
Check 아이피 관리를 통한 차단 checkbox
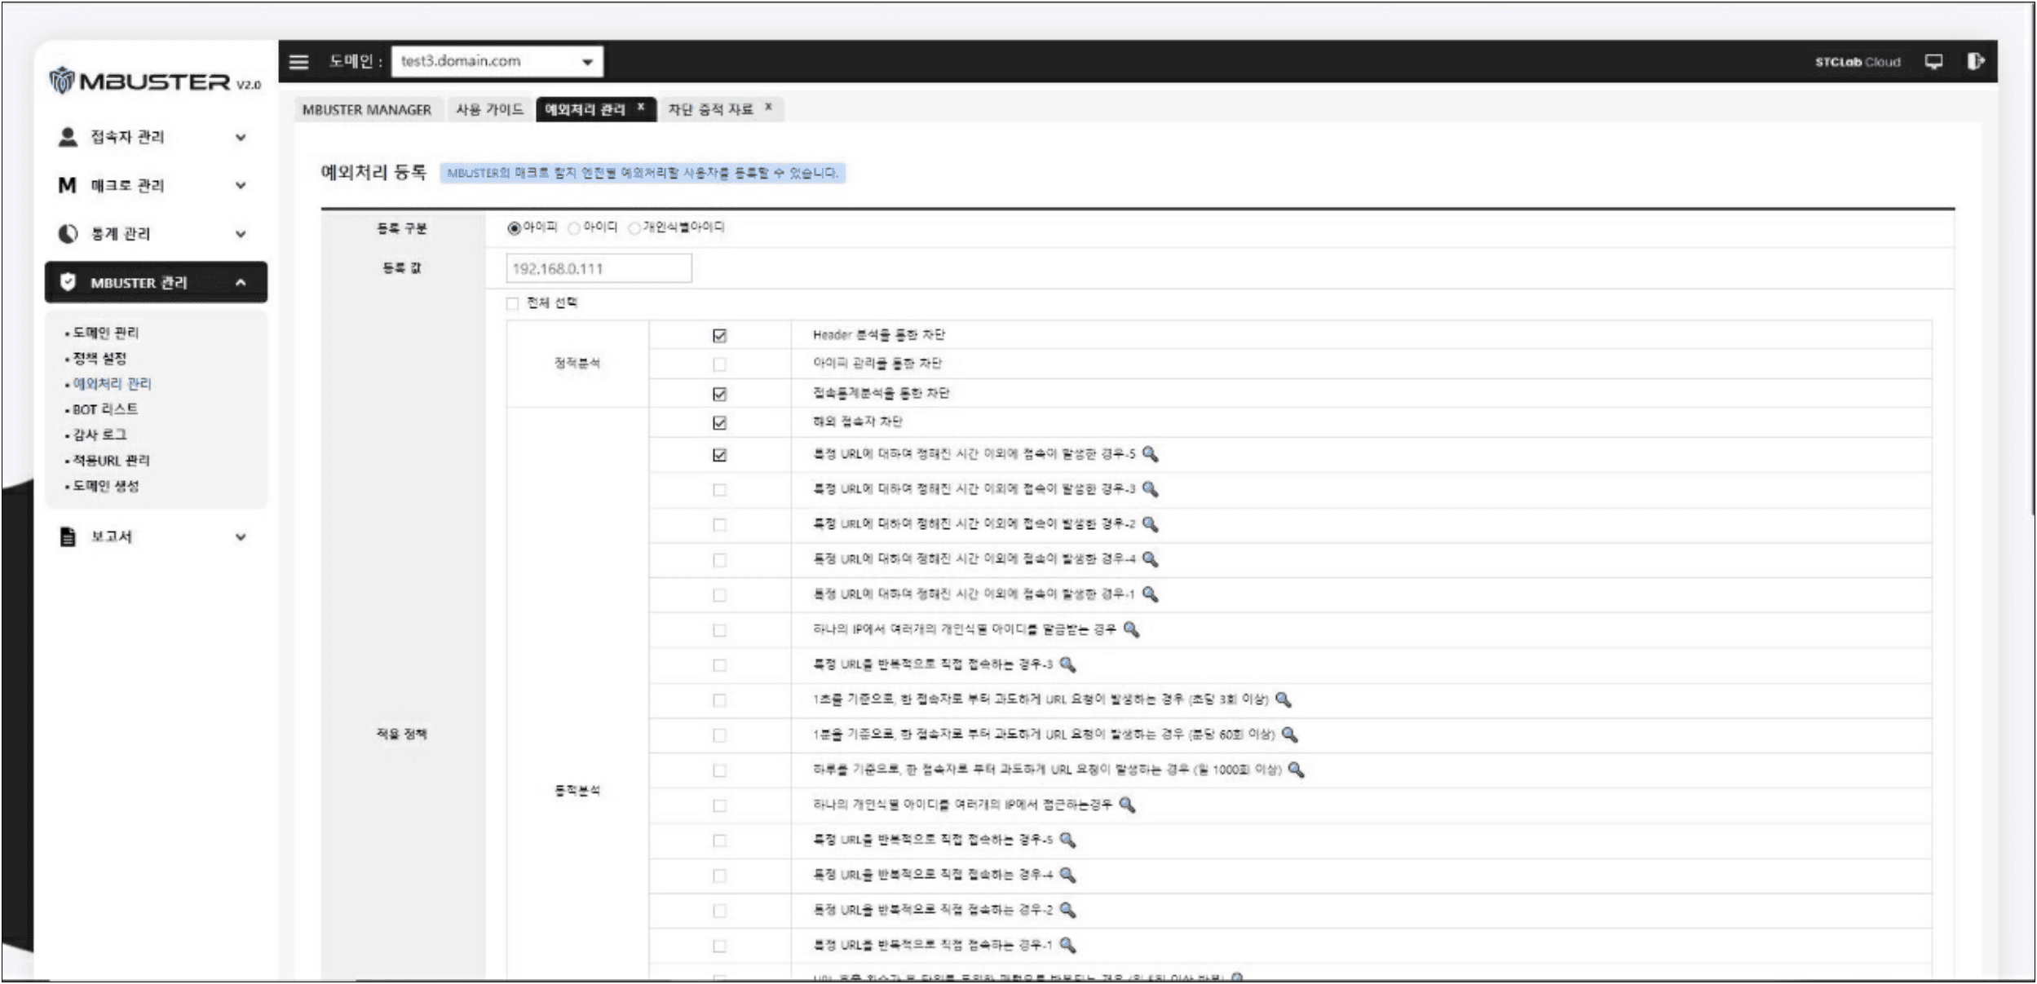tap(719, 364)
